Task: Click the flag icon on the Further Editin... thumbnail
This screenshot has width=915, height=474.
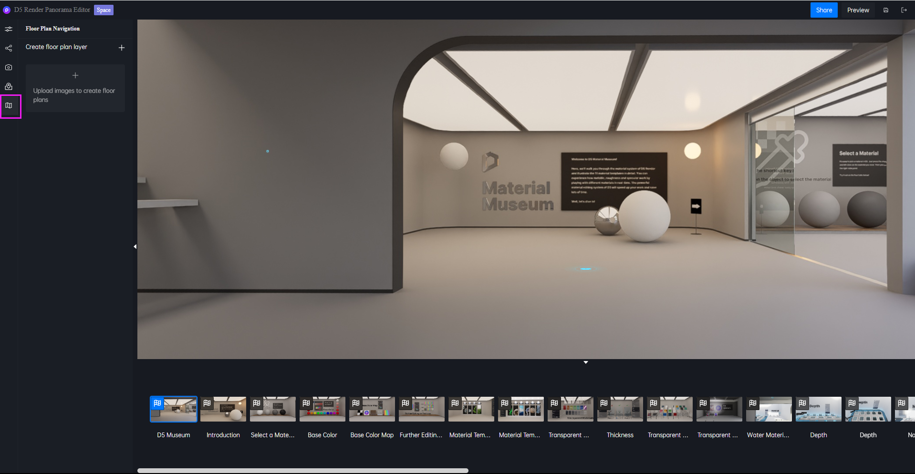Action: point(406,403)
